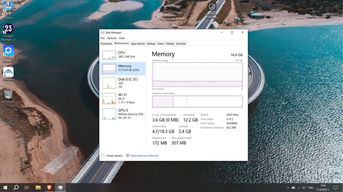Click the Resource Monitor gauge icon

pyautogui.click(x=128, y=155)
